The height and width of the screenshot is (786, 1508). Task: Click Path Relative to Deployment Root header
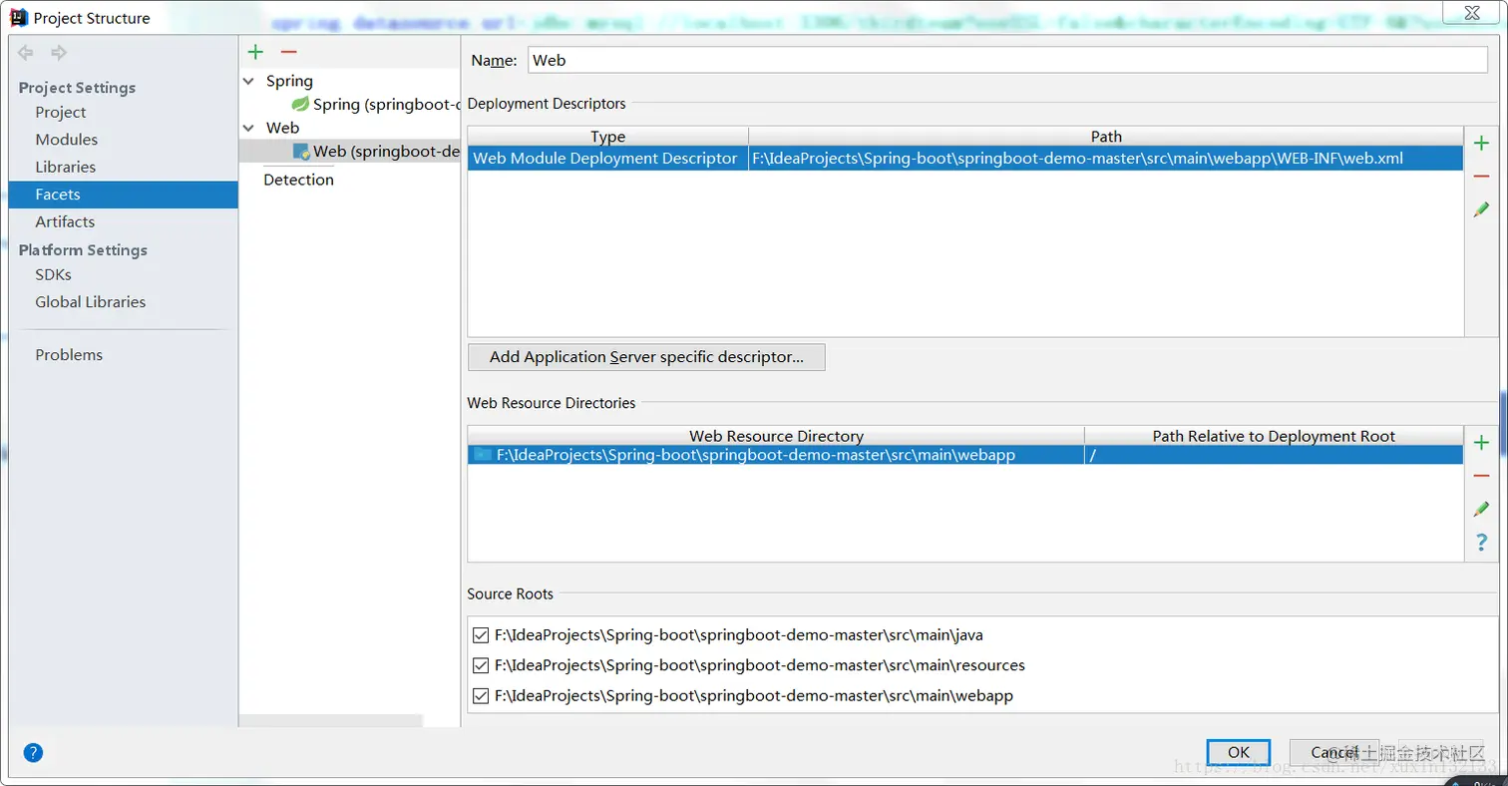(x=1274, y=436)
